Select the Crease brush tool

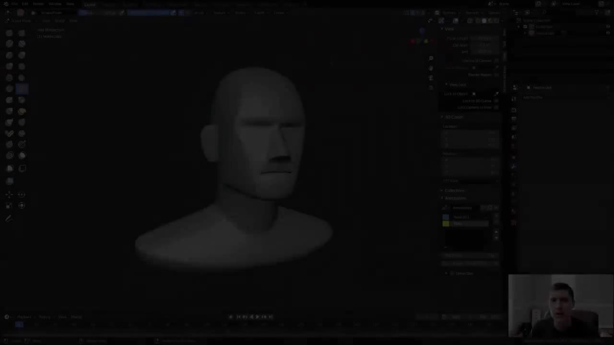pos(22,66)
